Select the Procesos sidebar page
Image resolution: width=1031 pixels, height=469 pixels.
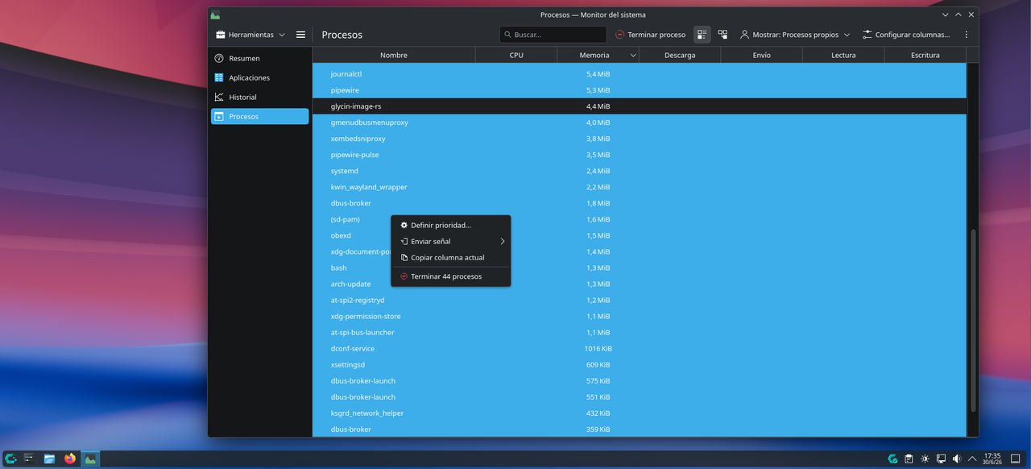[259, 116]
